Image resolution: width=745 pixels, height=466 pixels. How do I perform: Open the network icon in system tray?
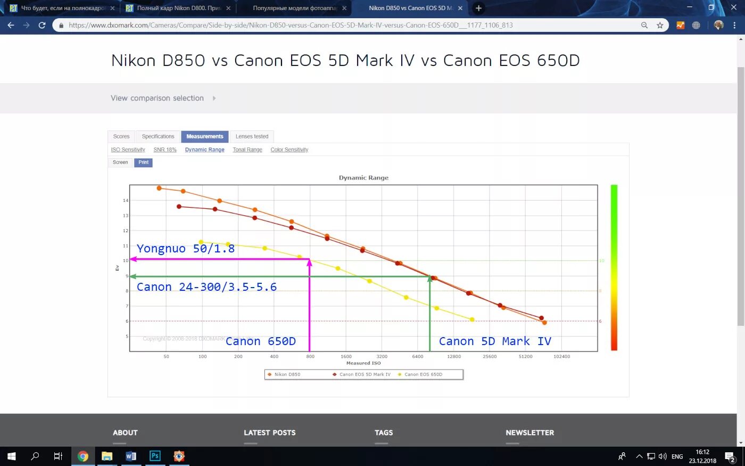(651, 456)
